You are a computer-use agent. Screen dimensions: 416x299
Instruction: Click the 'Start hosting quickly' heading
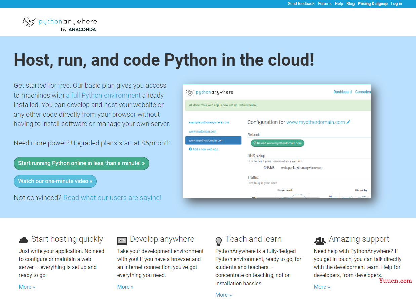(67, 239)
